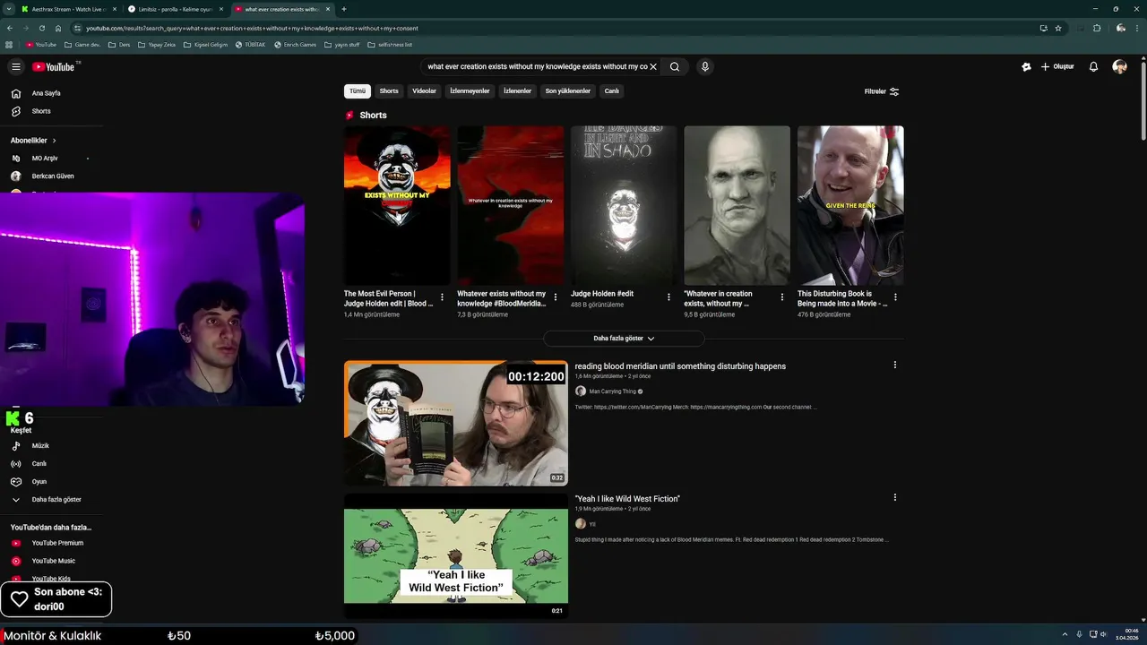Open 'Whatever exists without my knowledge' Short thumbnail
The image size is (1147, 645).
510,205
